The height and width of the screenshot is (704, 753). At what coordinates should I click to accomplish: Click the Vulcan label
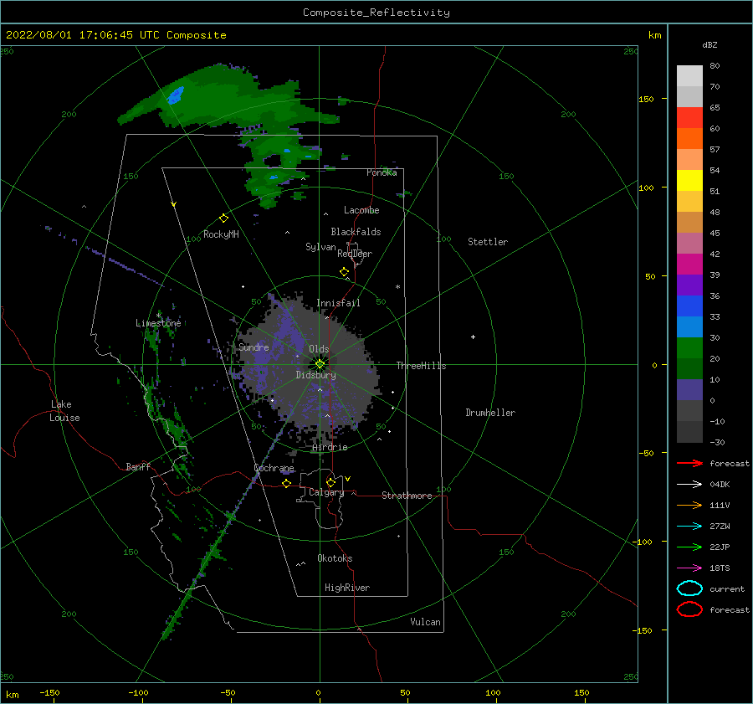(x=425, y=622)
